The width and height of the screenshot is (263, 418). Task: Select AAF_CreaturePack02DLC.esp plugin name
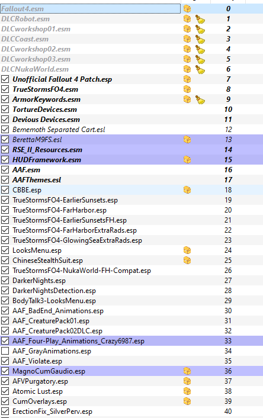[57, 331]
